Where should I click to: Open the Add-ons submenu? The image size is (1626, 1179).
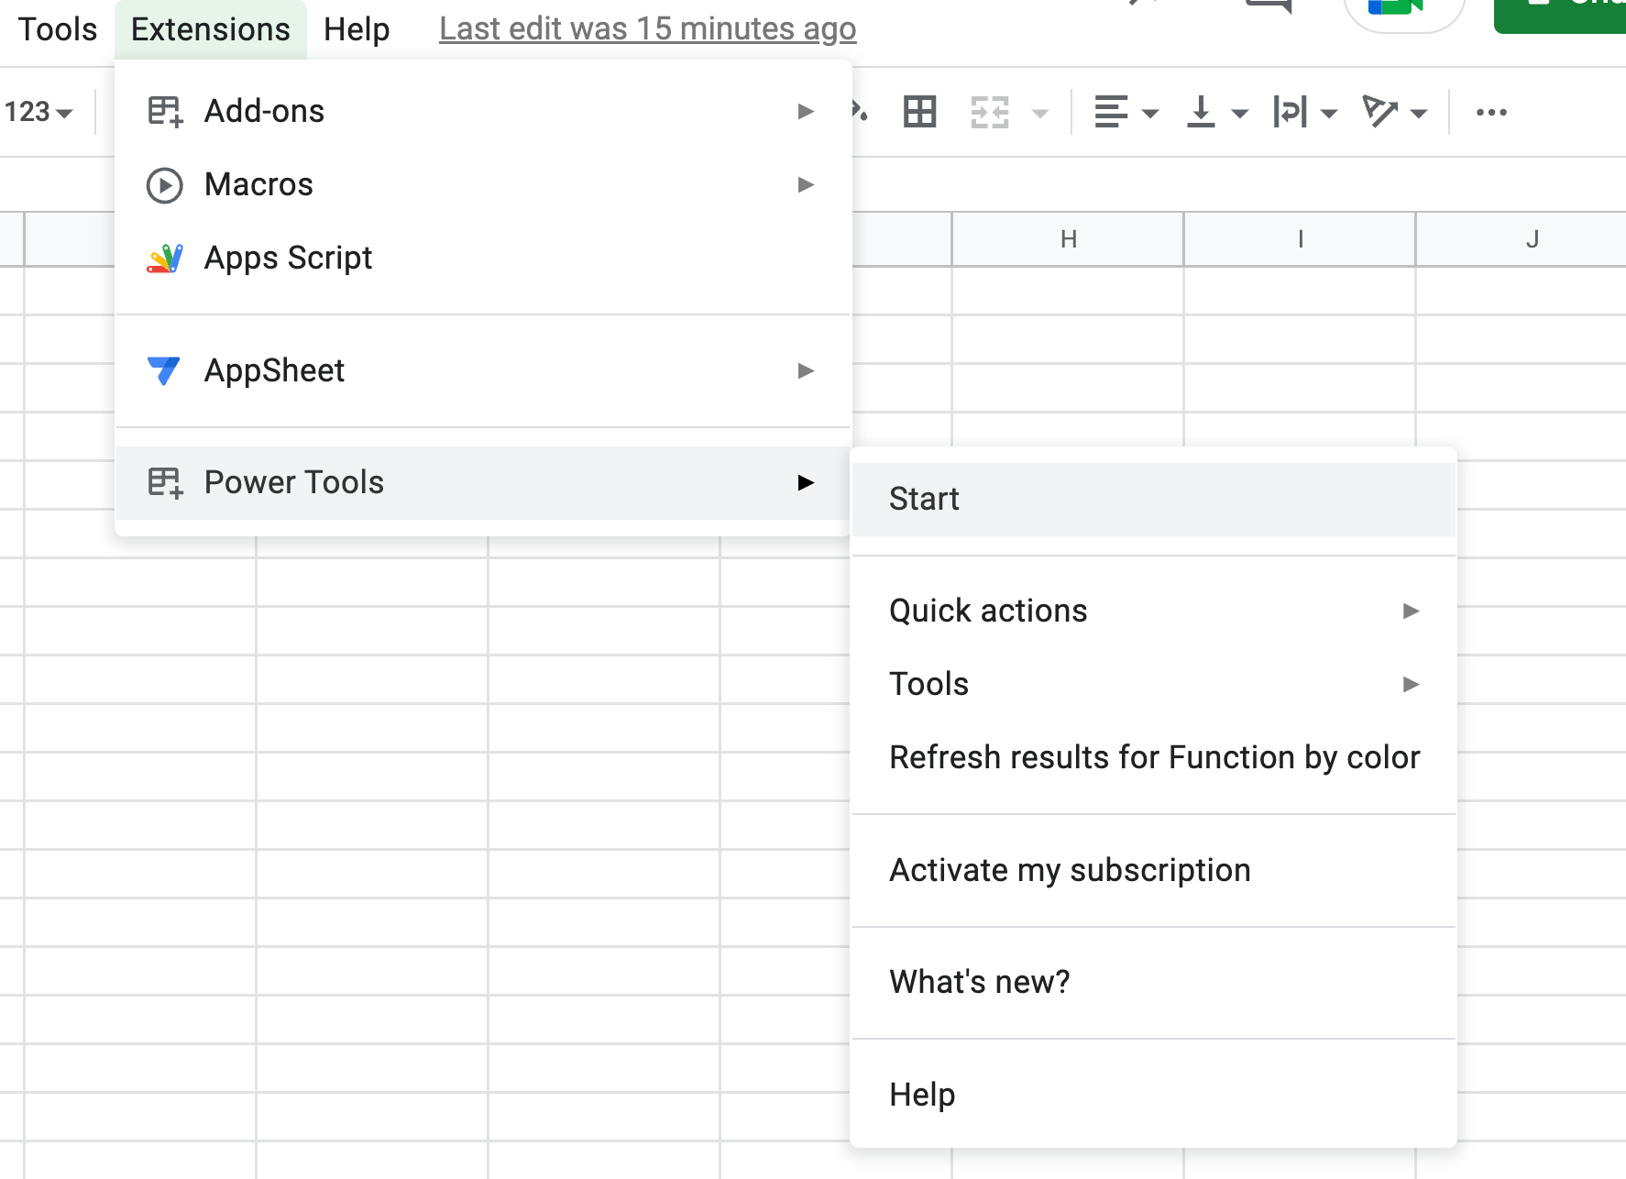click(483, 111)
